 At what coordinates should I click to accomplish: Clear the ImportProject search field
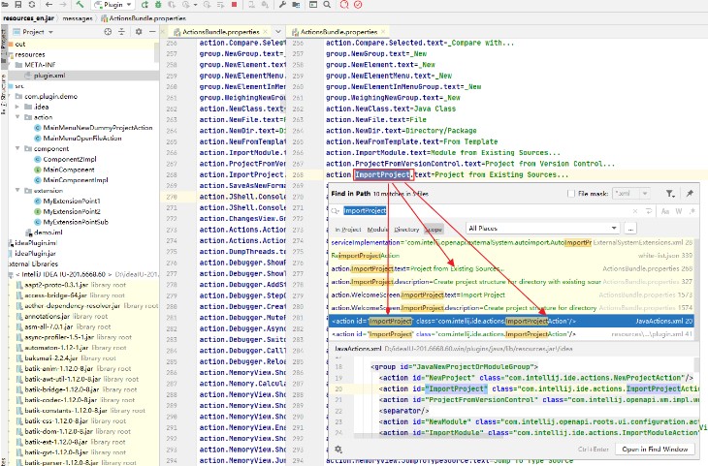[x=635, y=210]
